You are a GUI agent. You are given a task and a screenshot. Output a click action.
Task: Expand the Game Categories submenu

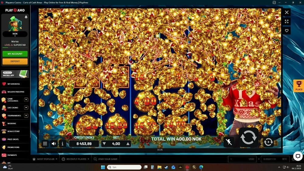tap(26, 99)
